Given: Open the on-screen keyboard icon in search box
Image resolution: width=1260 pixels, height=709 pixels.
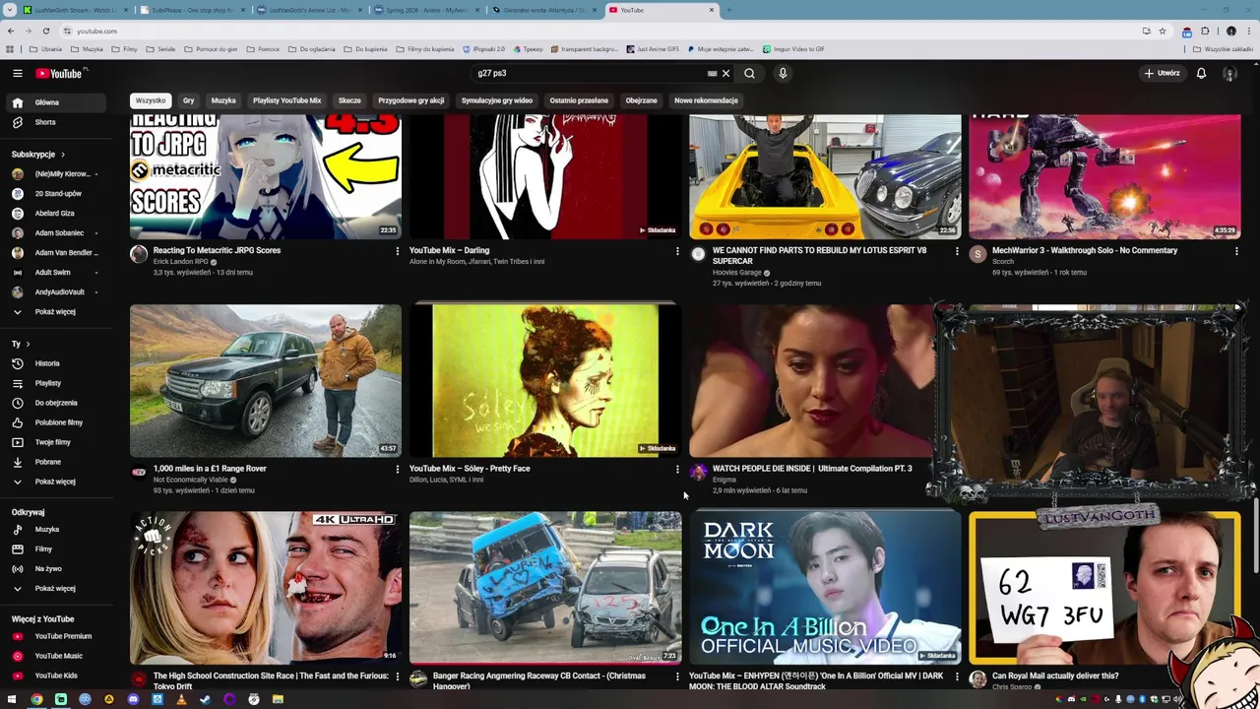Looking at the screenshot, I should (712, 73).
